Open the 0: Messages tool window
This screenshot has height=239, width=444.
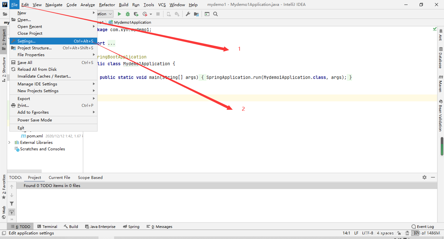pyautogui.click(x=159, y=227)
